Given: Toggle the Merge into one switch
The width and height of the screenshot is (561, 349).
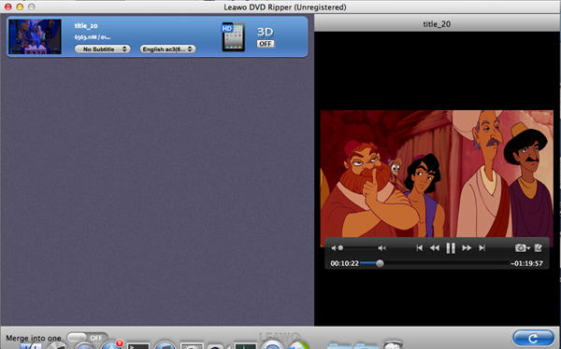Looking at the screenshot, I should coord(87,338).
